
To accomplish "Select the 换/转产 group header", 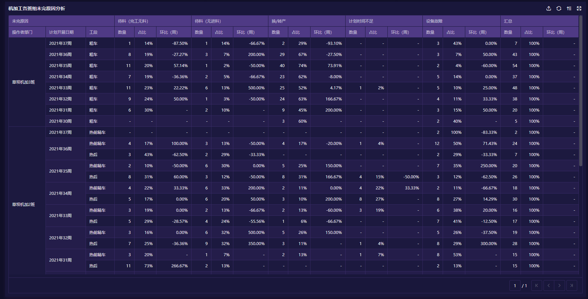I will tap(279, 21).
